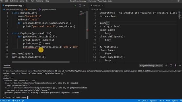This screenshot has height=102, width=182.
Task: Click 'print(super().name)' on line 10
Action: 36,43
